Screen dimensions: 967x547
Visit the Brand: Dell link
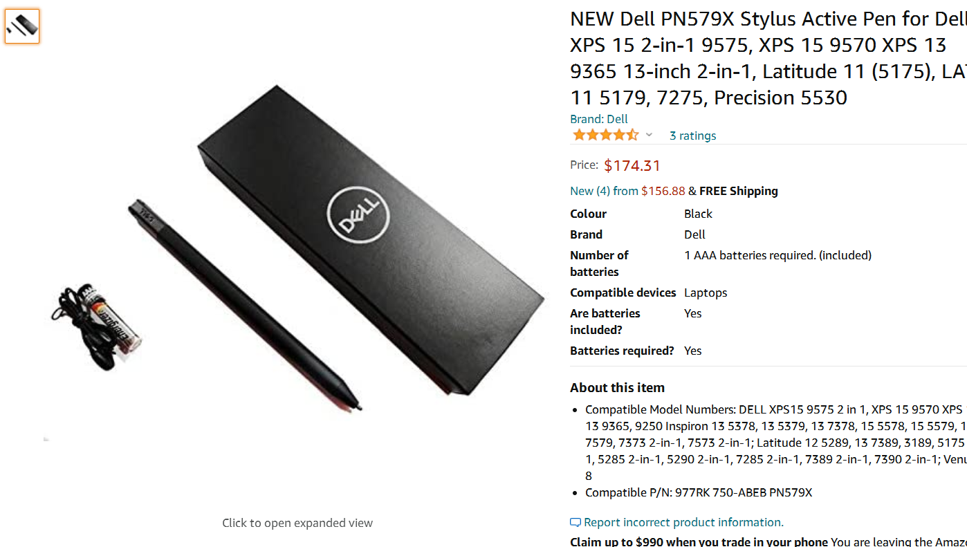(x=598, y=119)
